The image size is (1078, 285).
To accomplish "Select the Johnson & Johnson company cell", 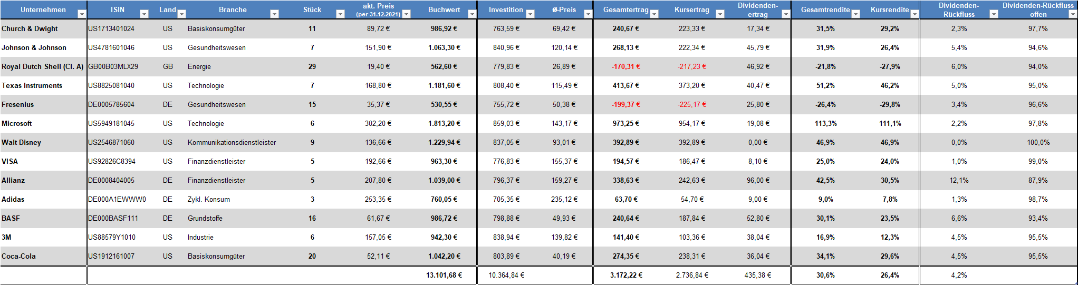I will tap(43, 47).
